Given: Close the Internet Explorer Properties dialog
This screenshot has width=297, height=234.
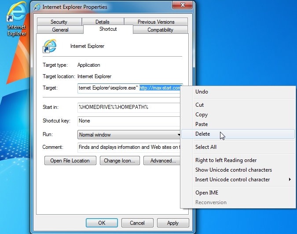Looking at the screenshot, I should click(x=183, y=5).
